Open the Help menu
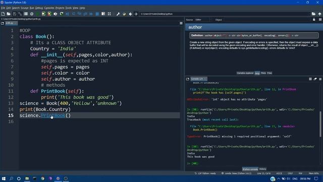 (x=82, y=8)
